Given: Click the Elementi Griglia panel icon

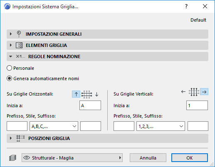Looking at the screenshot, I should (x=19, y=45).
